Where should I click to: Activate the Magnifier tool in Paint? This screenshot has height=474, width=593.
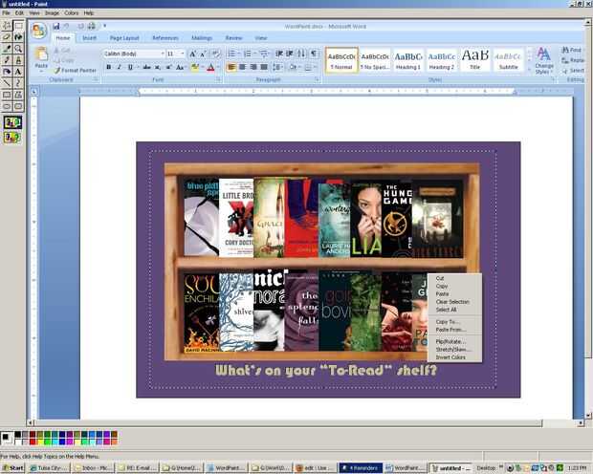click(18, 49)
